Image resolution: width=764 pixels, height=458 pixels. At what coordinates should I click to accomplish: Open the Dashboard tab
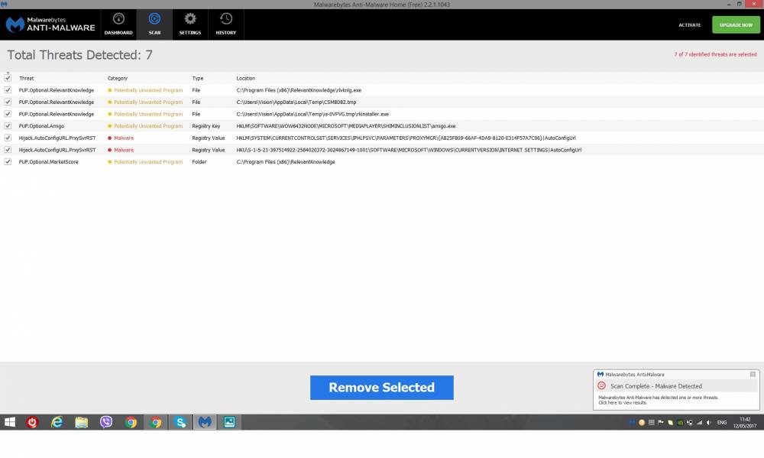click(x=118, y=24)
